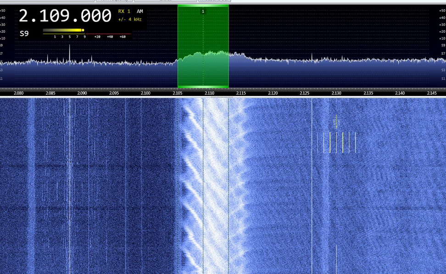The width and height of the screenshot is (446, 274).
Task: Click the splitter grip between spectrum and waterfall
Action: [x=222, y=97]
